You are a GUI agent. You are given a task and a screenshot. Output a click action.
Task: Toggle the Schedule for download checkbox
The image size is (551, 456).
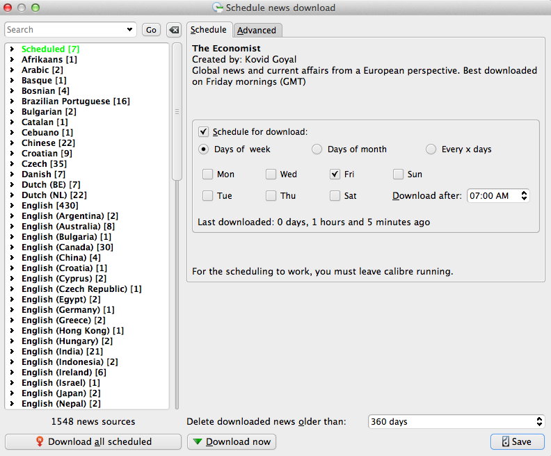click(203, 132)
